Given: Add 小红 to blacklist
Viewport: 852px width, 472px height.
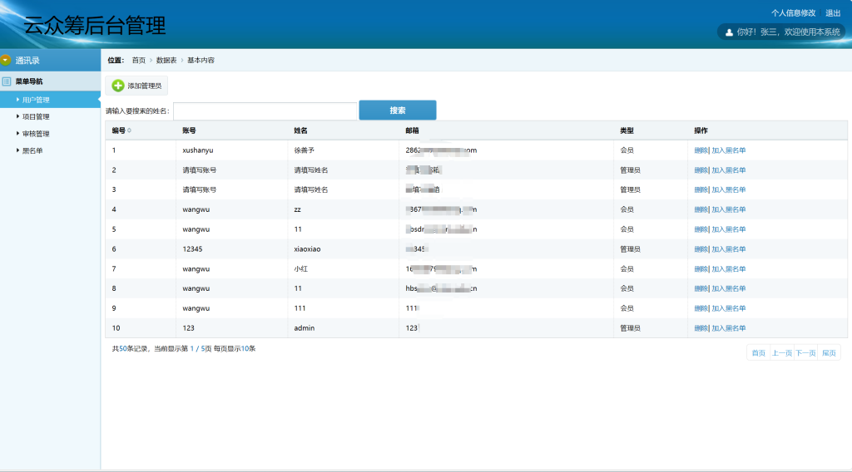Looking at the screenshot, I should [x=729, y=269].
